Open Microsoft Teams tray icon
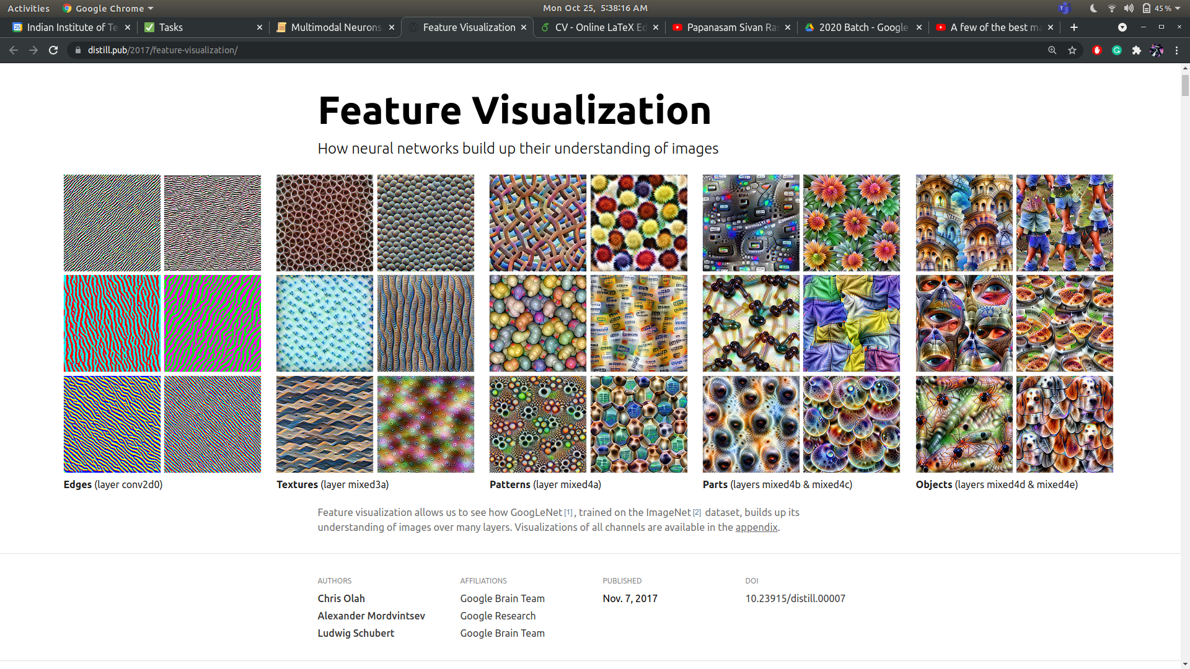This screenshot has height=669, width=1190. [x=1064, y=8]
